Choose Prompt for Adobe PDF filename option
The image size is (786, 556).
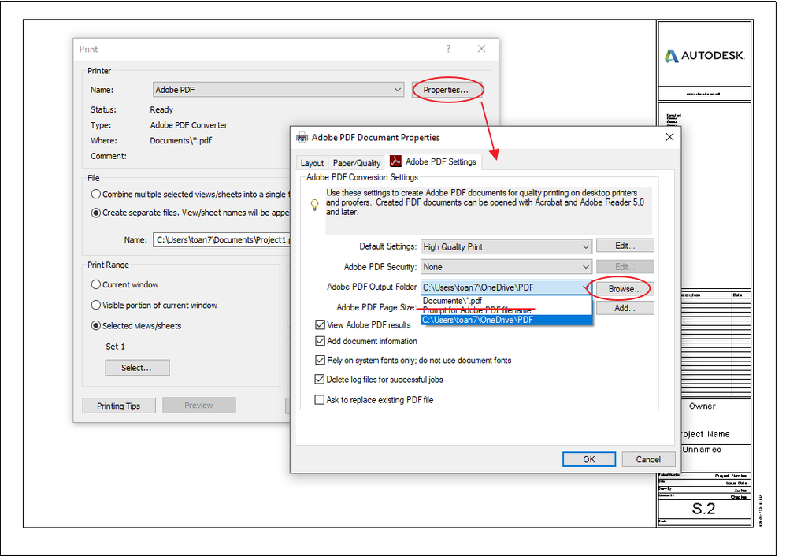(x=506, y=310)
